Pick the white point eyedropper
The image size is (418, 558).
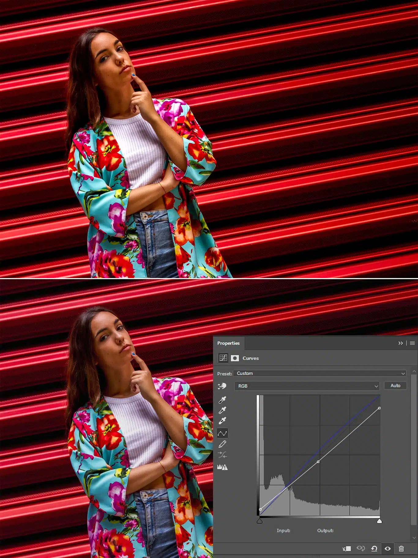click(x=222, y=421)
